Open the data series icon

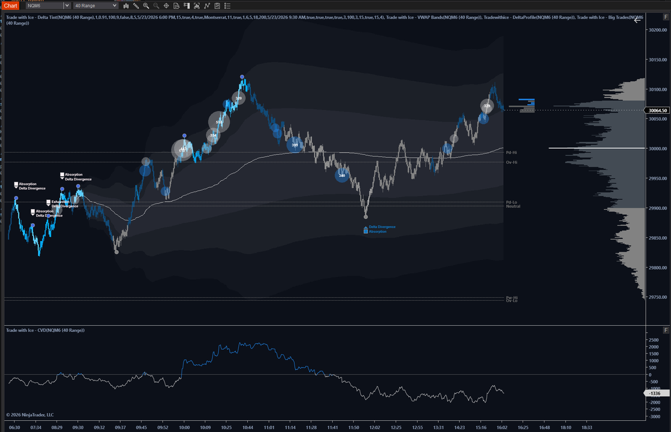point(197,6)
